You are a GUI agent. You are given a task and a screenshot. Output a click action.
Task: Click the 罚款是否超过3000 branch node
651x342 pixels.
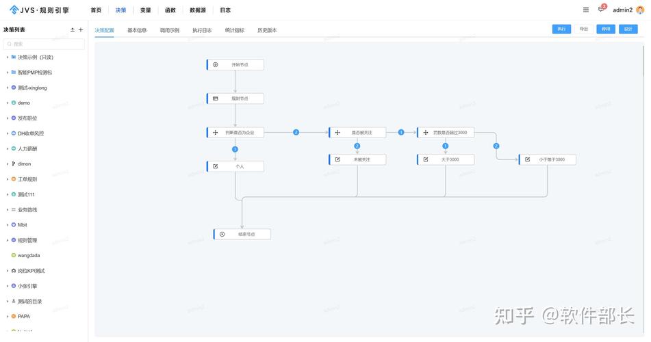[446, 133]
